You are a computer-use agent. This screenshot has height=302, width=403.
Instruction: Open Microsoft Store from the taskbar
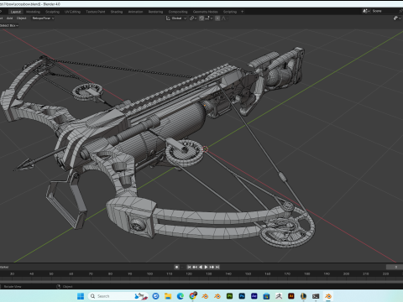[266, 296]
